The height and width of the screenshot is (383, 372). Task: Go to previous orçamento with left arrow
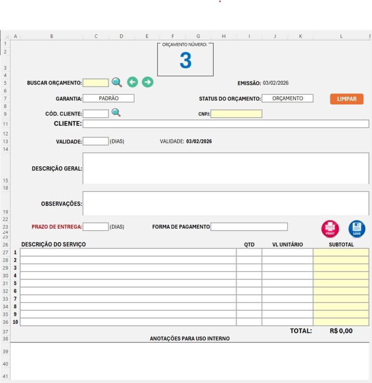point(133,82)
